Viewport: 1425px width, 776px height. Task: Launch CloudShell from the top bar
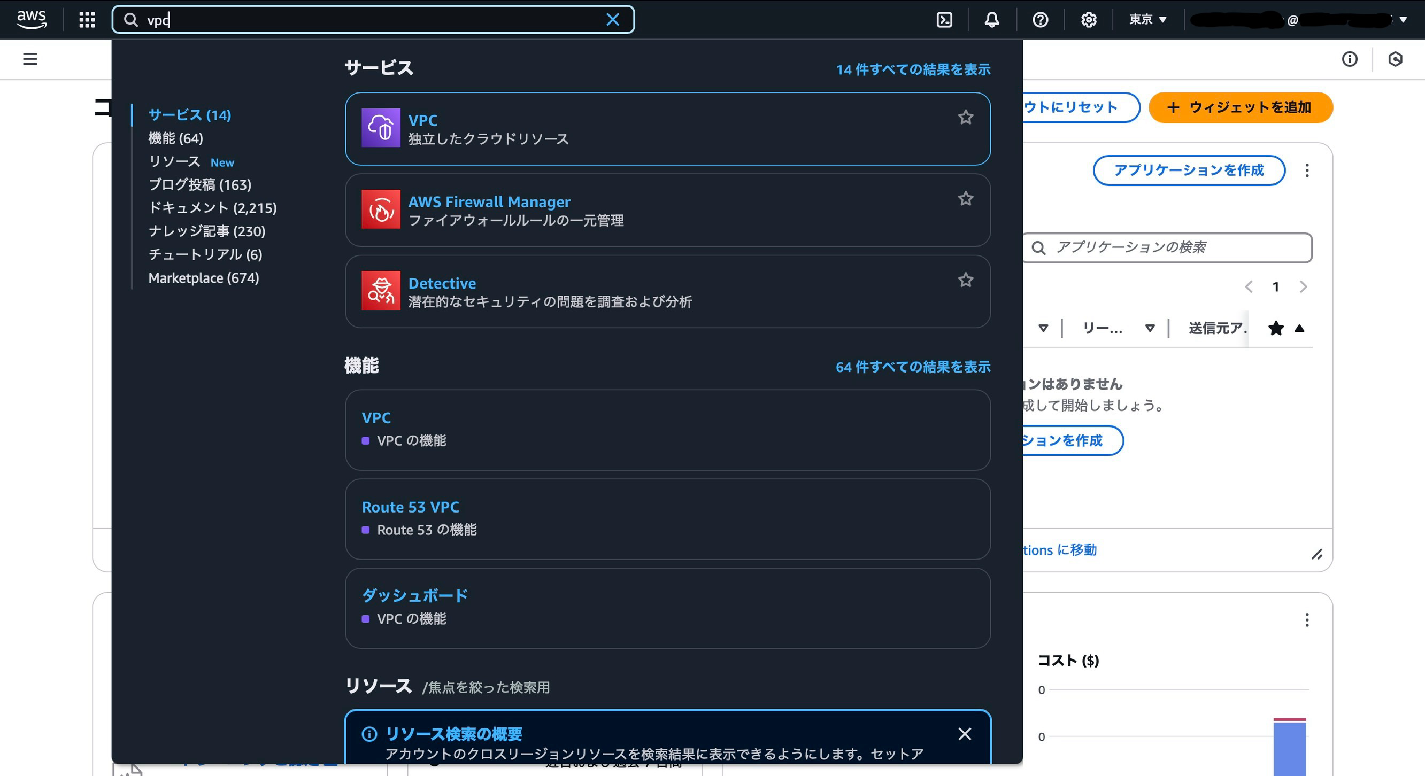click(x=944, y=20)
